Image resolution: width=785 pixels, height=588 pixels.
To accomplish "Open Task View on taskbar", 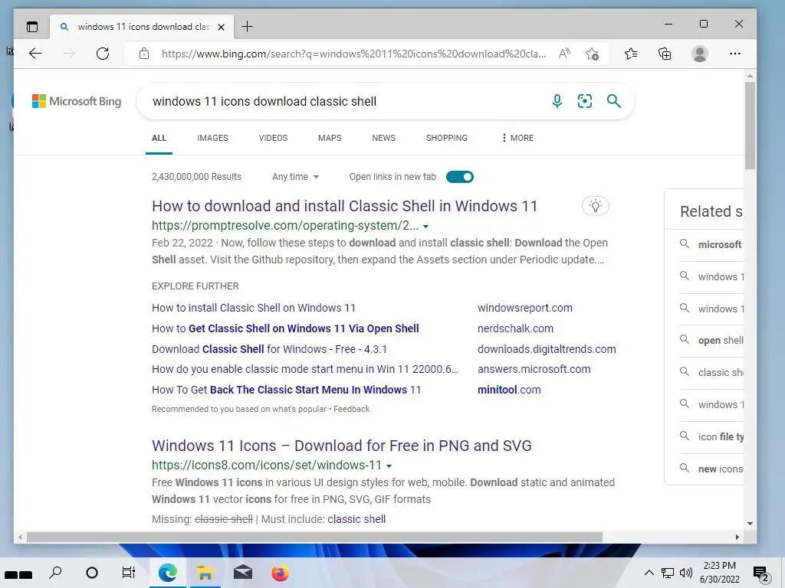I will click(x=129, y=573).
